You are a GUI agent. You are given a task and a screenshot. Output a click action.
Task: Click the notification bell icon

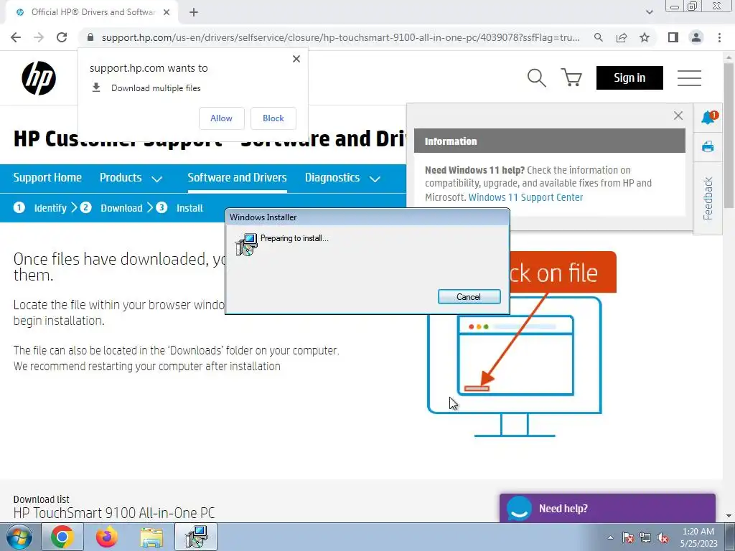coord(708,117)
